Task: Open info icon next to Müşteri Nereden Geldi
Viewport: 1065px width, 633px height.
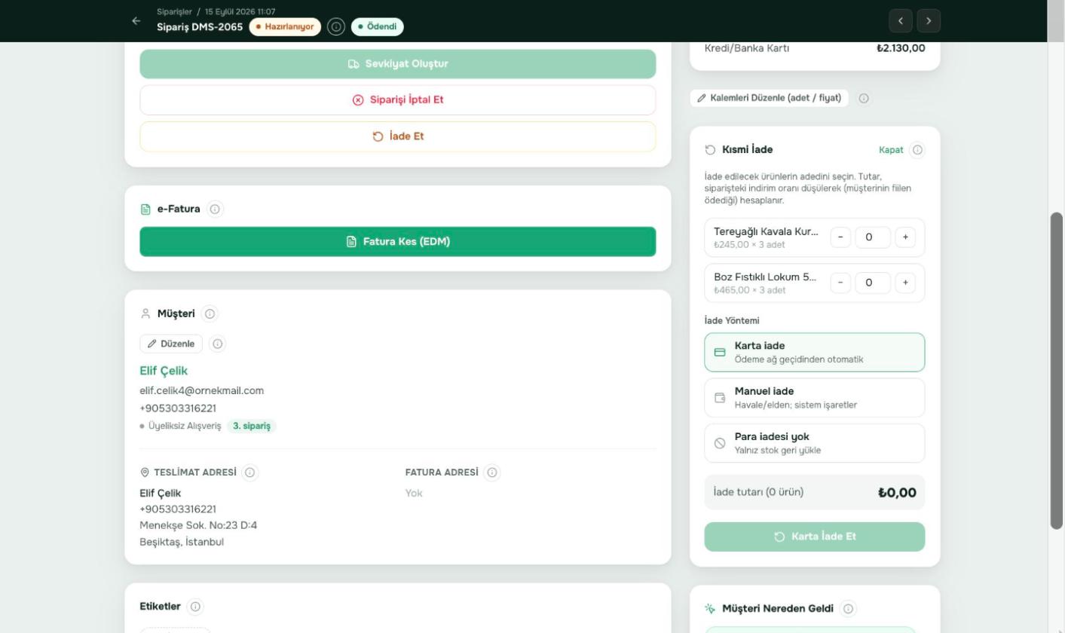Action: (x=849, y=609)
